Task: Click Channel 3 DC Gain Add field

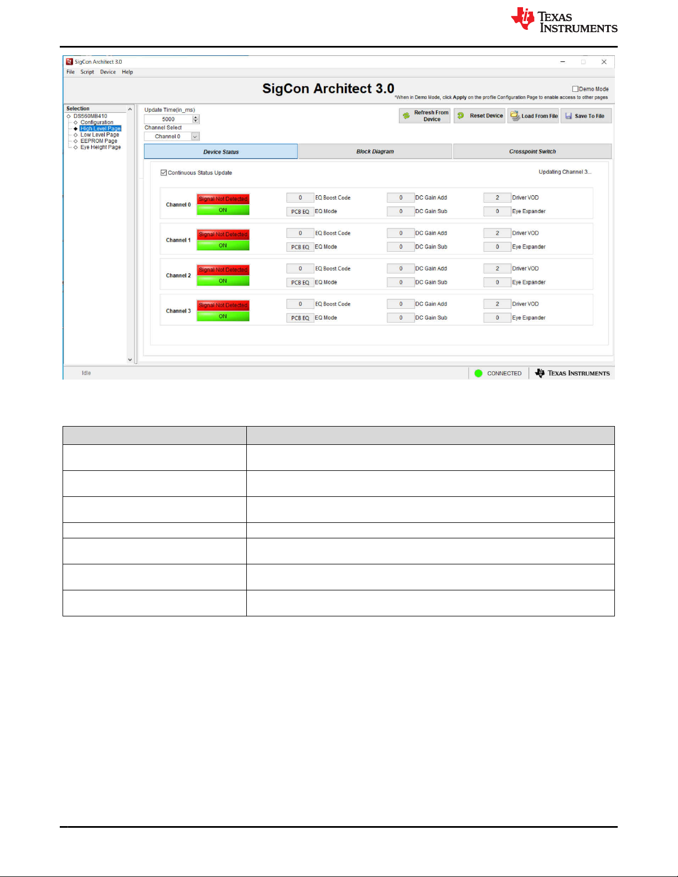Action: [x=401, y=304]
